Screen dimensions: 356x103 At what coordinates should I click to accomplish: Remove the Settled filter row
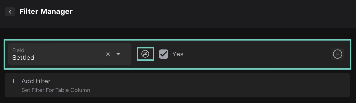pyautogui.click(x=337, y=54)
